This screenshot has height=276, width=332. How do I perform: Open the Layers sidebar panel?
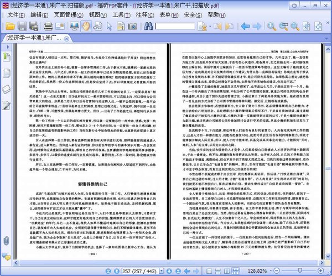pos(6,89)
